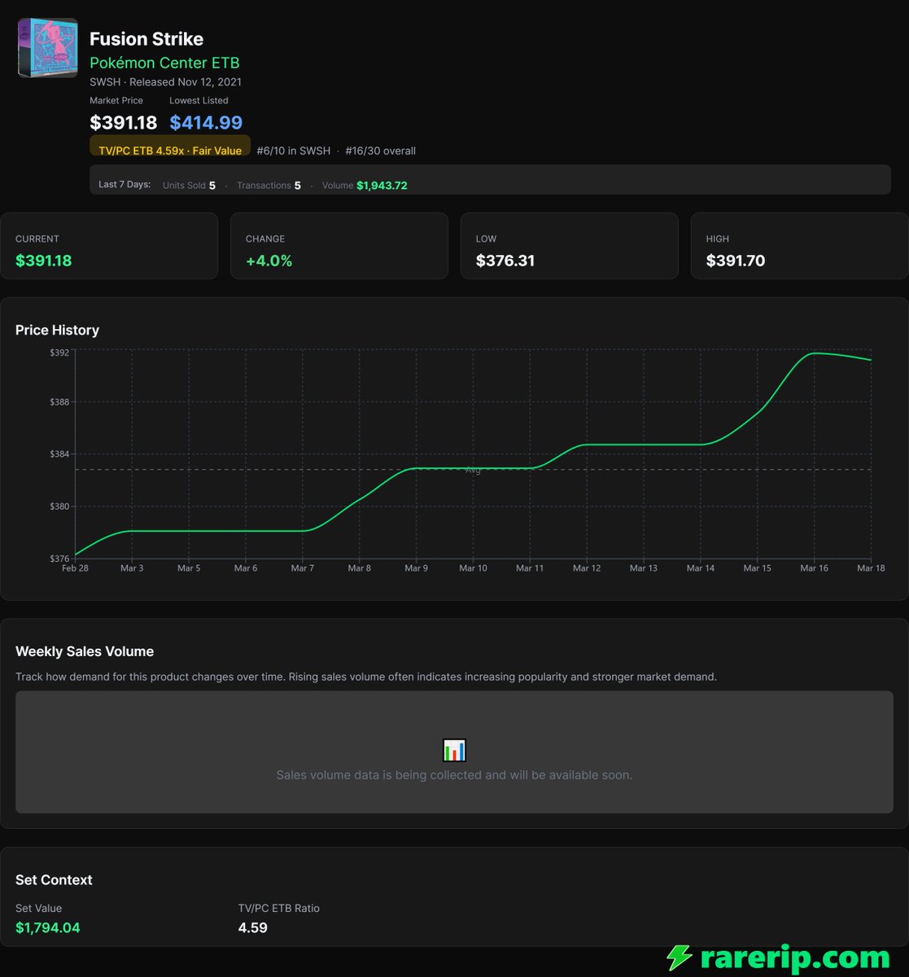The image size is (909, 977).
Task: Select the Units Sold 5 stat
Action: [x=190, y=186]
